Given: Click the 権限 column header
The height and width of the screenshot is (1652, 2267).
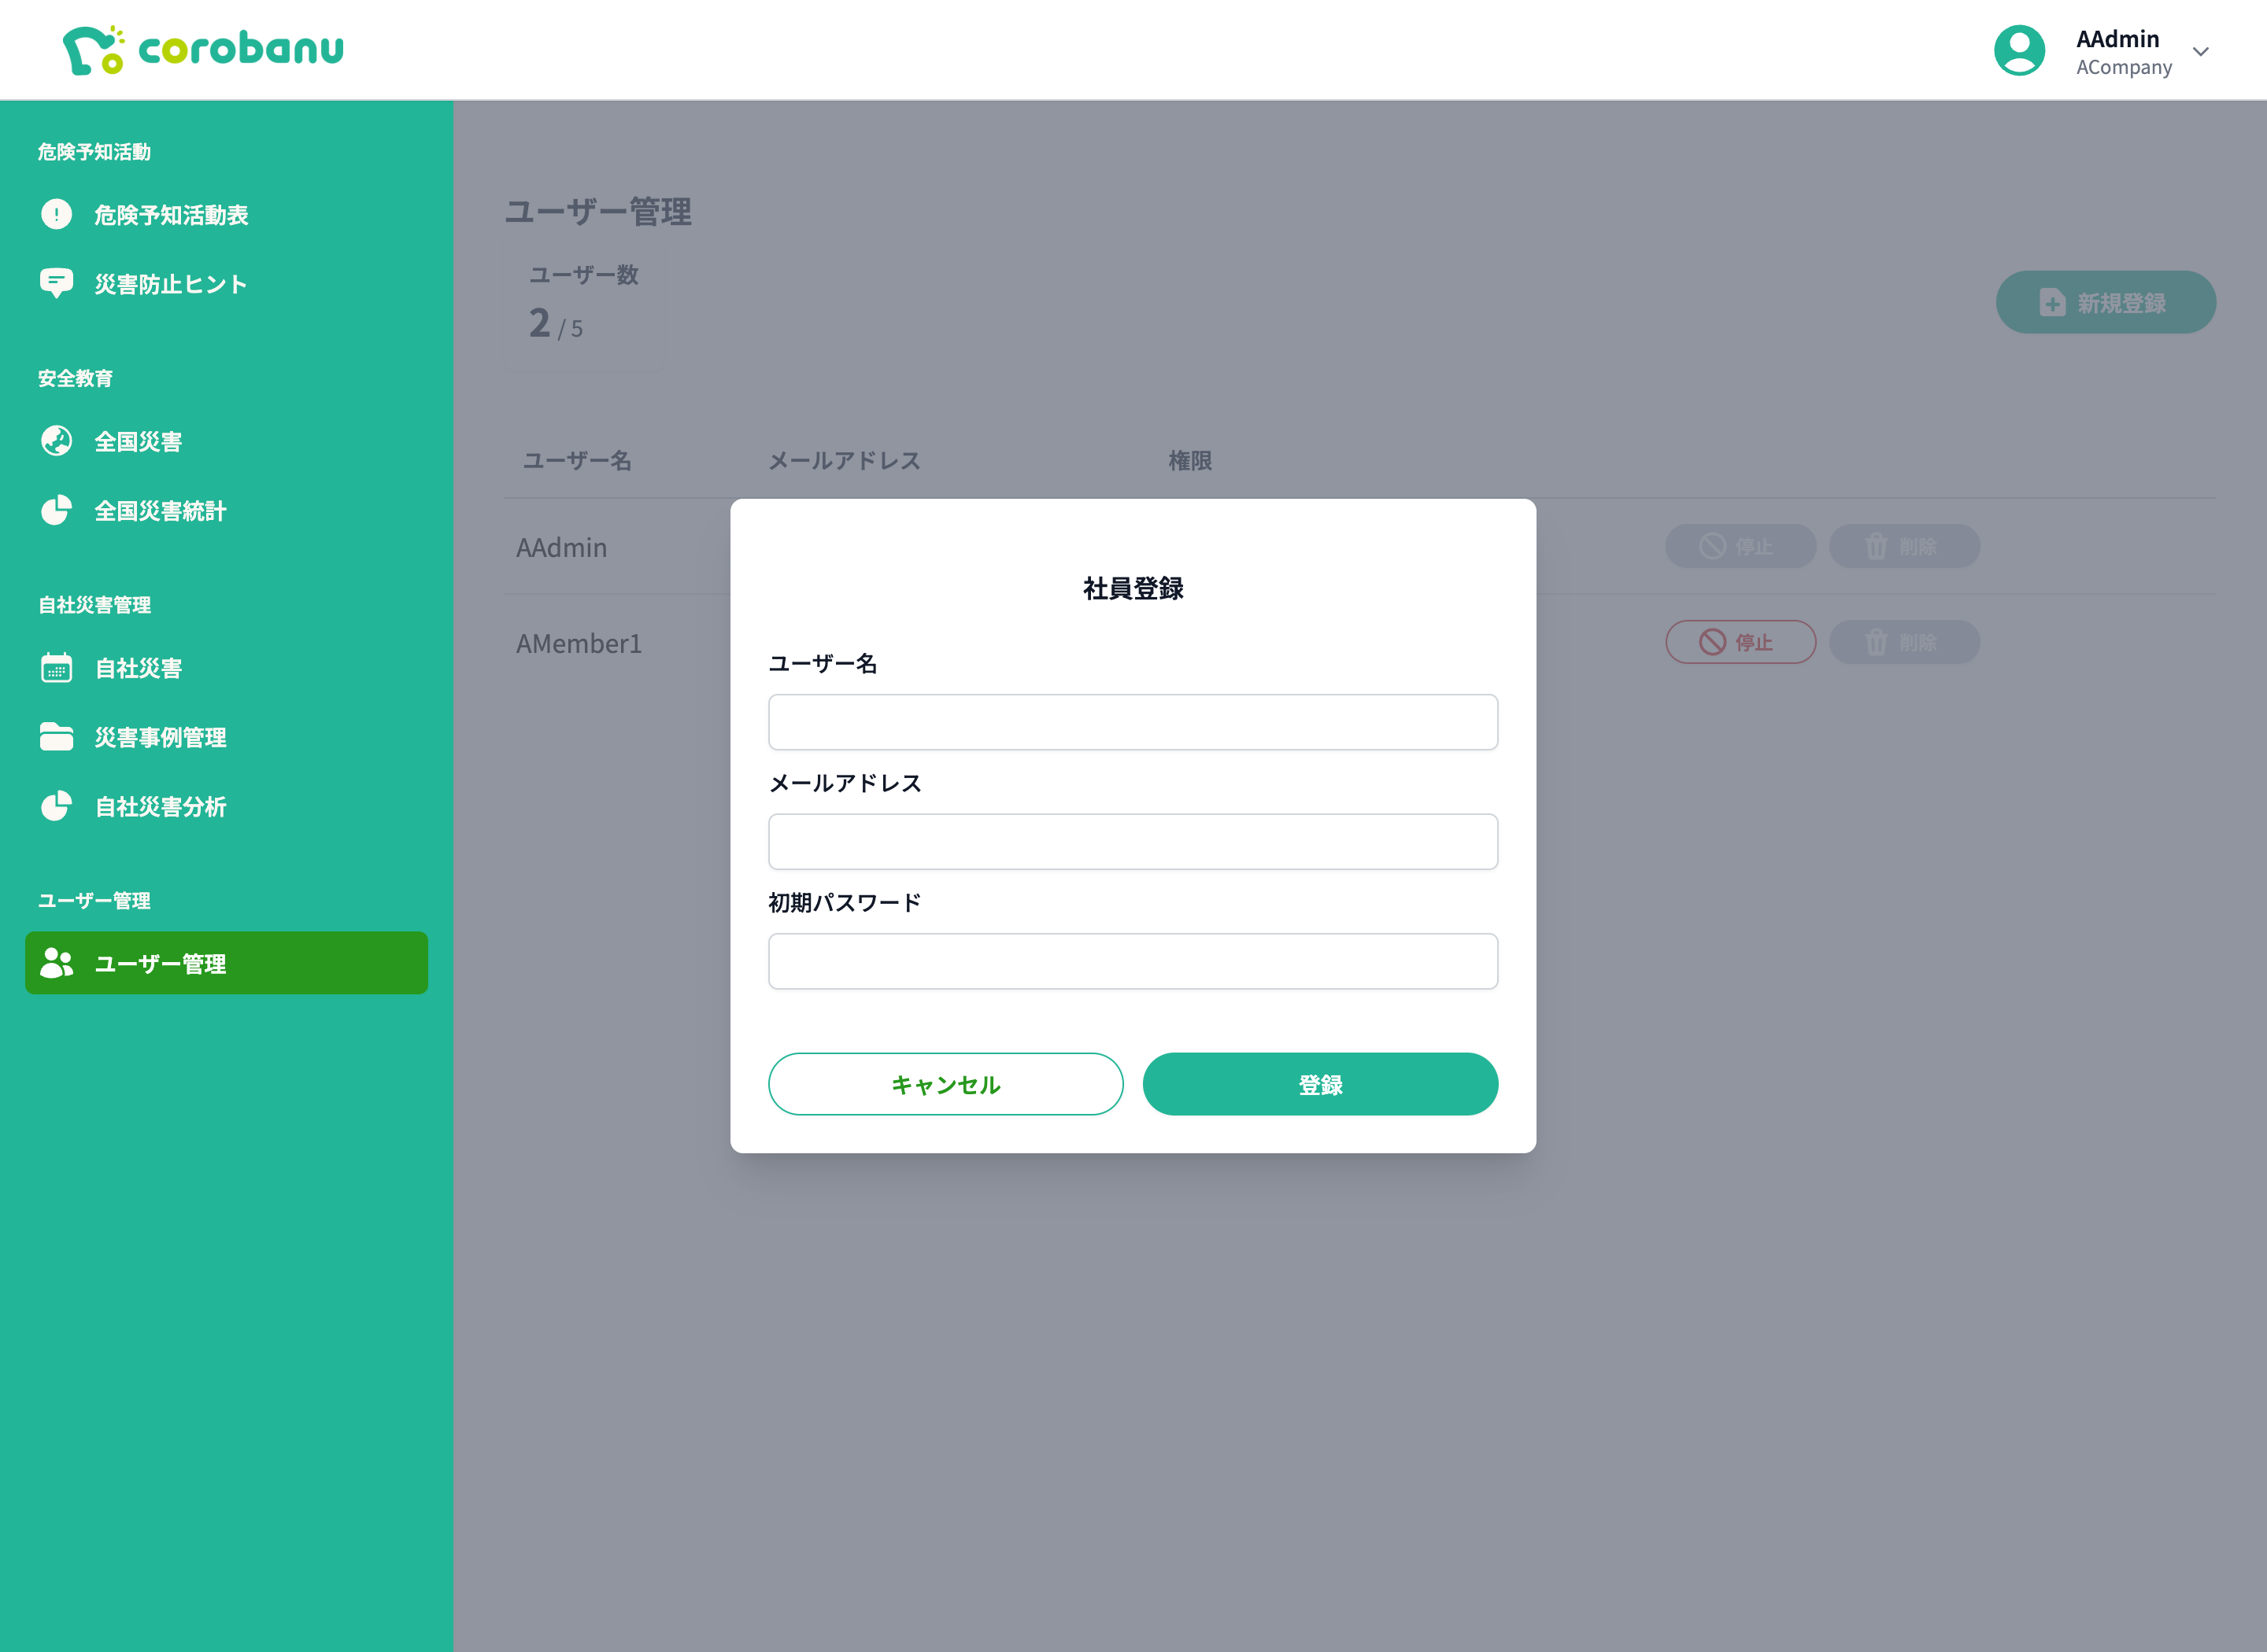Looking at the screenshot, I should tap(1189, 460).
